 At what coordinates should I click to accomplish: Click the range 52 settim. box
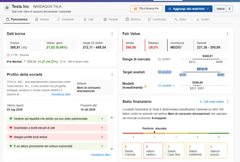click(x=96, y=45)
